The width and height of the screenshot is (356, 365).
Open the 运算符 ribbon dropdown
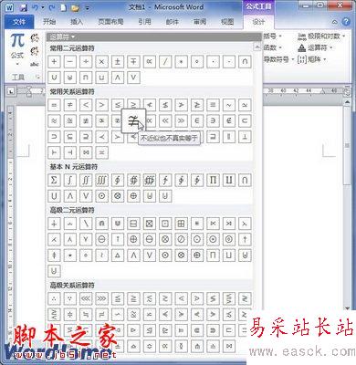coord(315,47)
